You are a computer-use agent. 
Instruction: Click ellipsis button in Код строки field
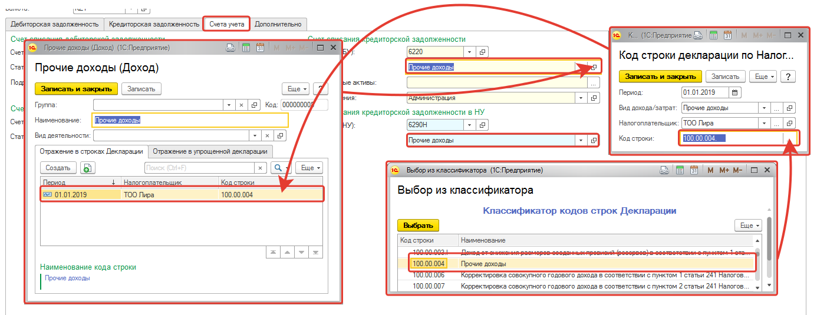click(790, 139)
